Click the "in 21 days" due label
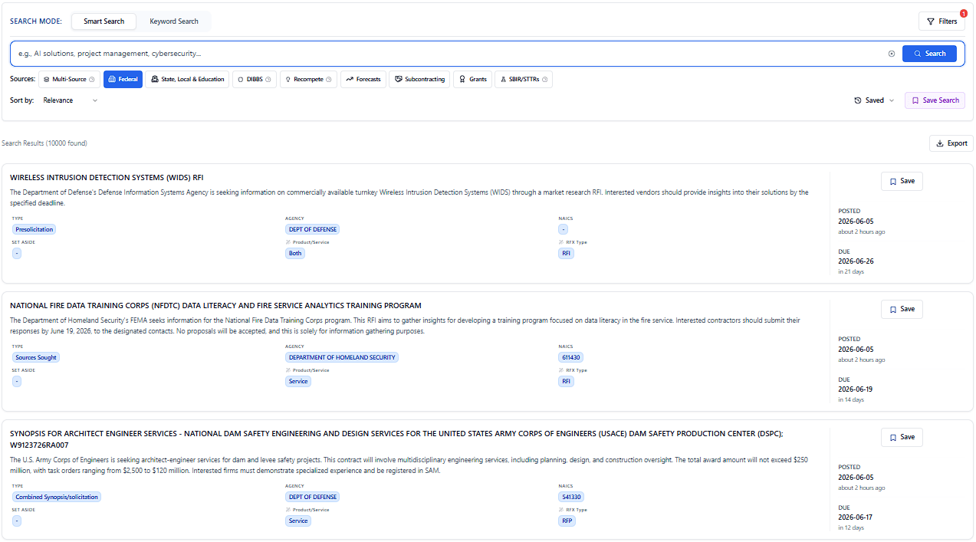The image size is (976, 542). pyautogui.click(x=851, y=271)
